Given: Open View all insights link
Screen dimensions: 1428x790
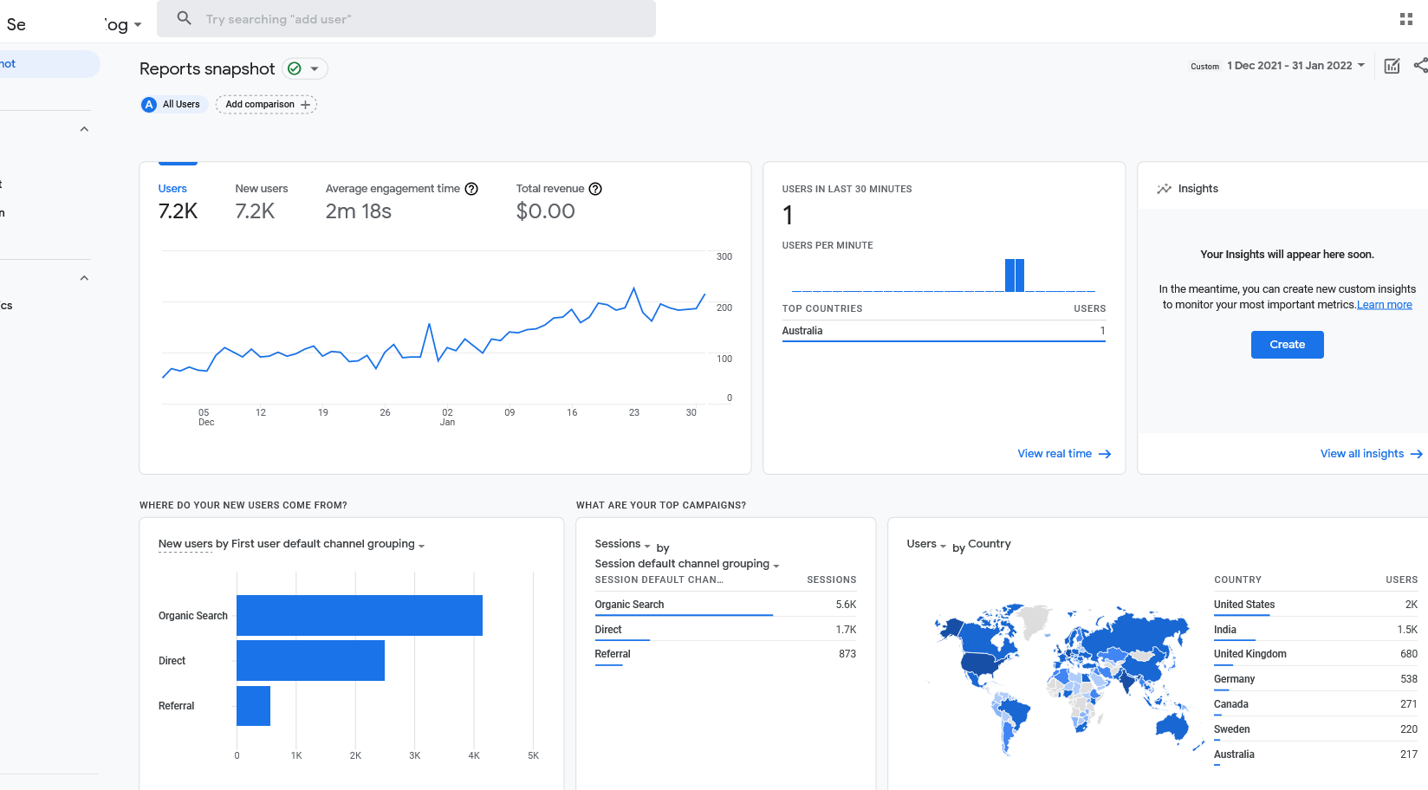Looking at the screenshot, I should coord(1371,454).
